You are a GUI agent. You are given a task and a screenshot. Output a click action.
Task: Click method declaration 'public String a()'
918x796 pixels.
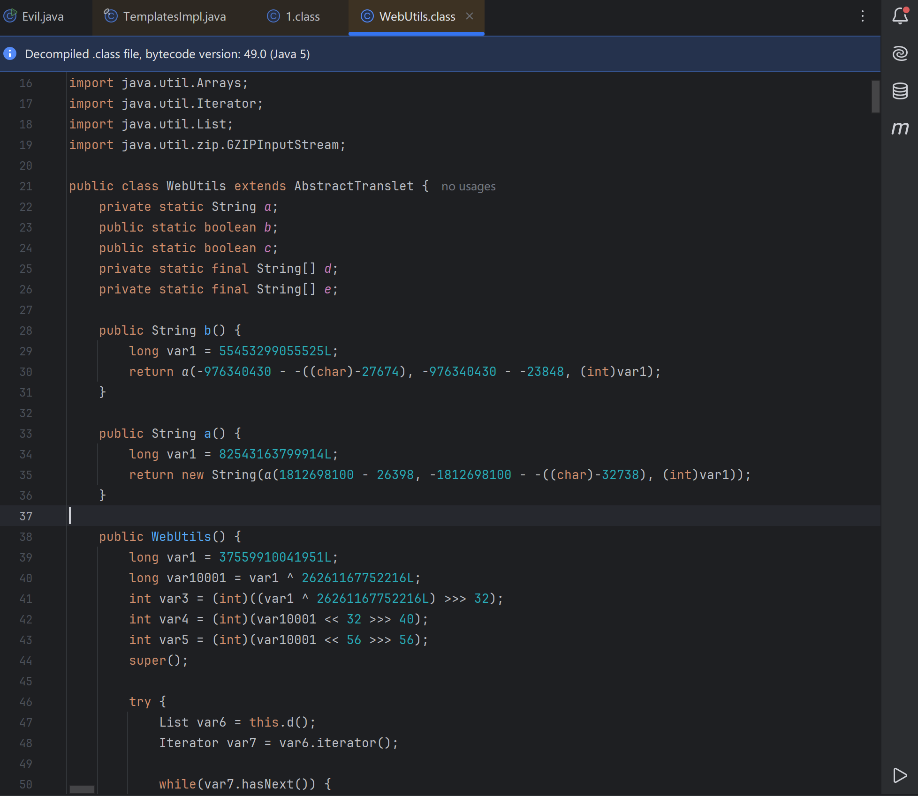tap(162, 434)
